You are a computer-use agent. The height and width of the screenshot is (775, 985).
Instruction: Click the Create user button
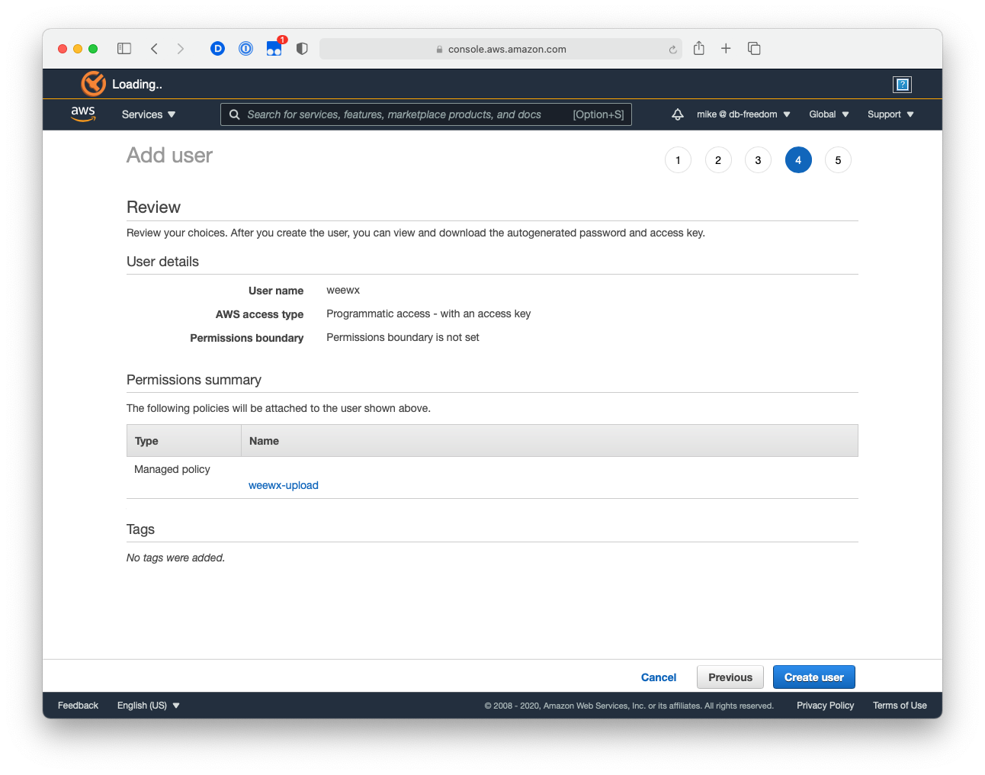[814, 677]
